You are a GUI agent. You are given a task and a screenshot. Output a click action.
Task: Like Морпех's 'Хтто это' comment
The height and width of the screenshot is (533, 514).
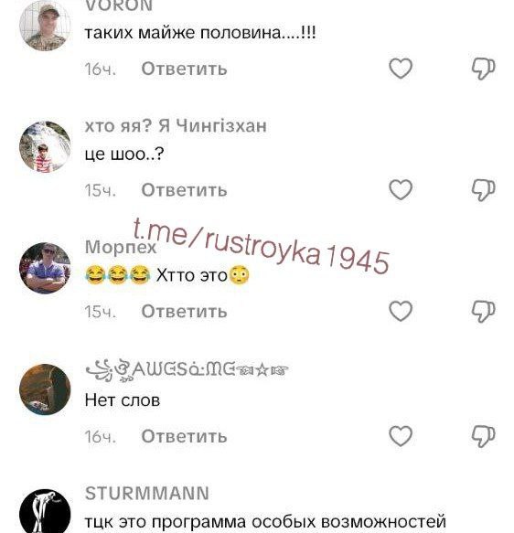(x=401, y=311)
